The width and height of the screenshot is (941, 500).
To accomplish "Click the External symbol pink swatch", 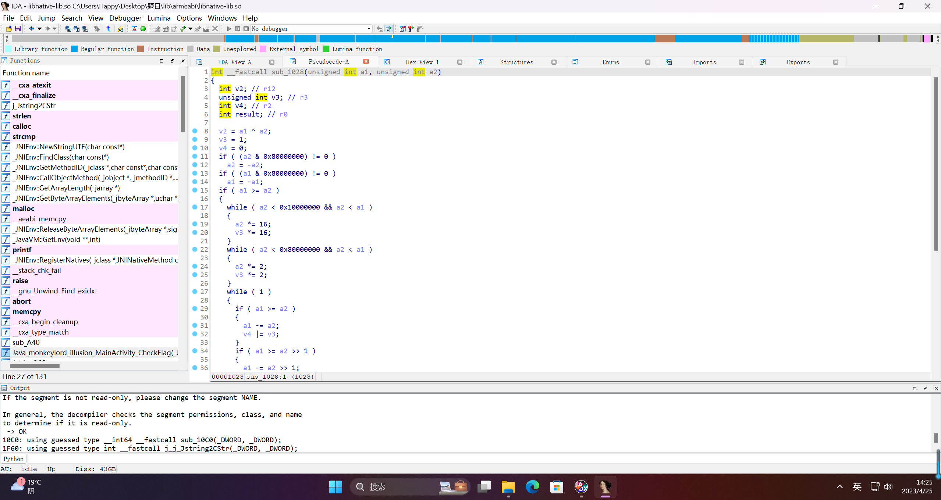I will pyautogui.click(x=263, y=49).
